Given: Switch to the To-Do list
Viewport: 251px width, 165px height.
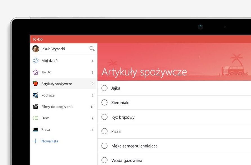Looking at the screenshot, I should (x=64, y=72).
